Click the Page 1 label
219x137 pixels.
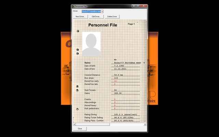pos(131,24)
